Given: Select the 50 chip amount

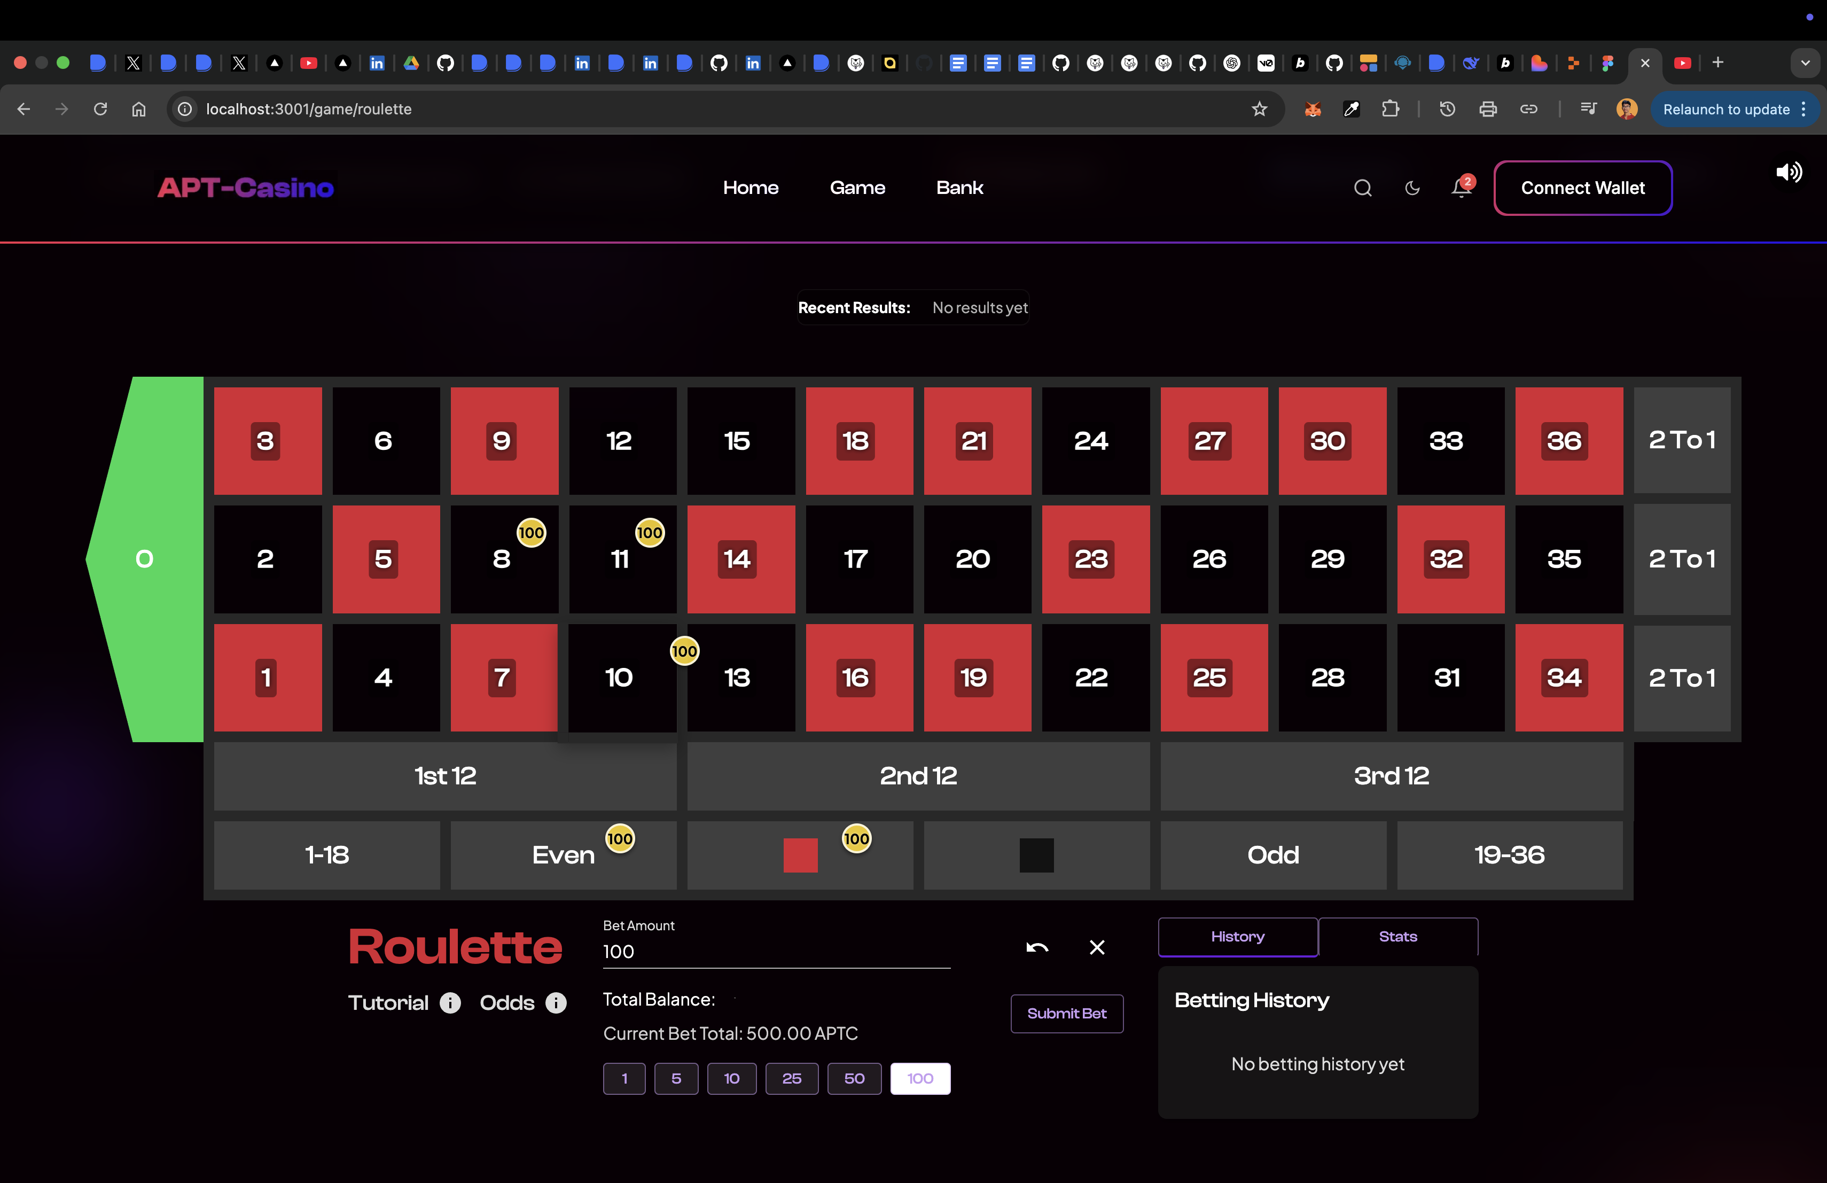Looking at the screenshot, I should [x=854, y=1079].
